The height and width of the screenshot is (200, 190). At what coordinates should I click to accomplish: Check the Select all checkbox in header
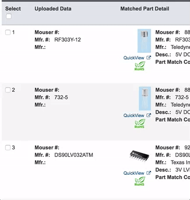[9, 16]
